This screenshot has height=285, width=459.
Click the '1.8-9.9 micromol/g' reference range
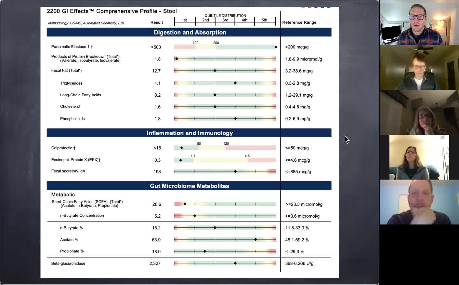click(304, 59)
